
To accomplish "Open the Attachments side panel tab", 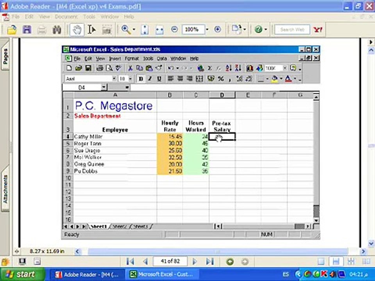I will tap(5, 189).
